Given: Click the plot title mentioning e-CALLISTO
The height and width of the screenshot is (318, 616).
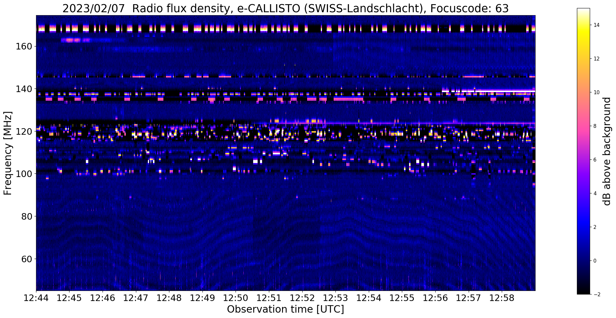Looking at the screenshot, I should click(285, 9).
